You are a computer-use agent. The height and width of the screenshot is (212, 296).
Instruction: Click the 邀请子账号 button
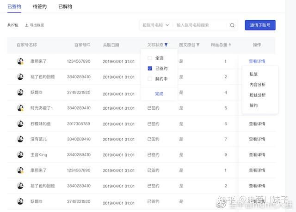(260, 25)
